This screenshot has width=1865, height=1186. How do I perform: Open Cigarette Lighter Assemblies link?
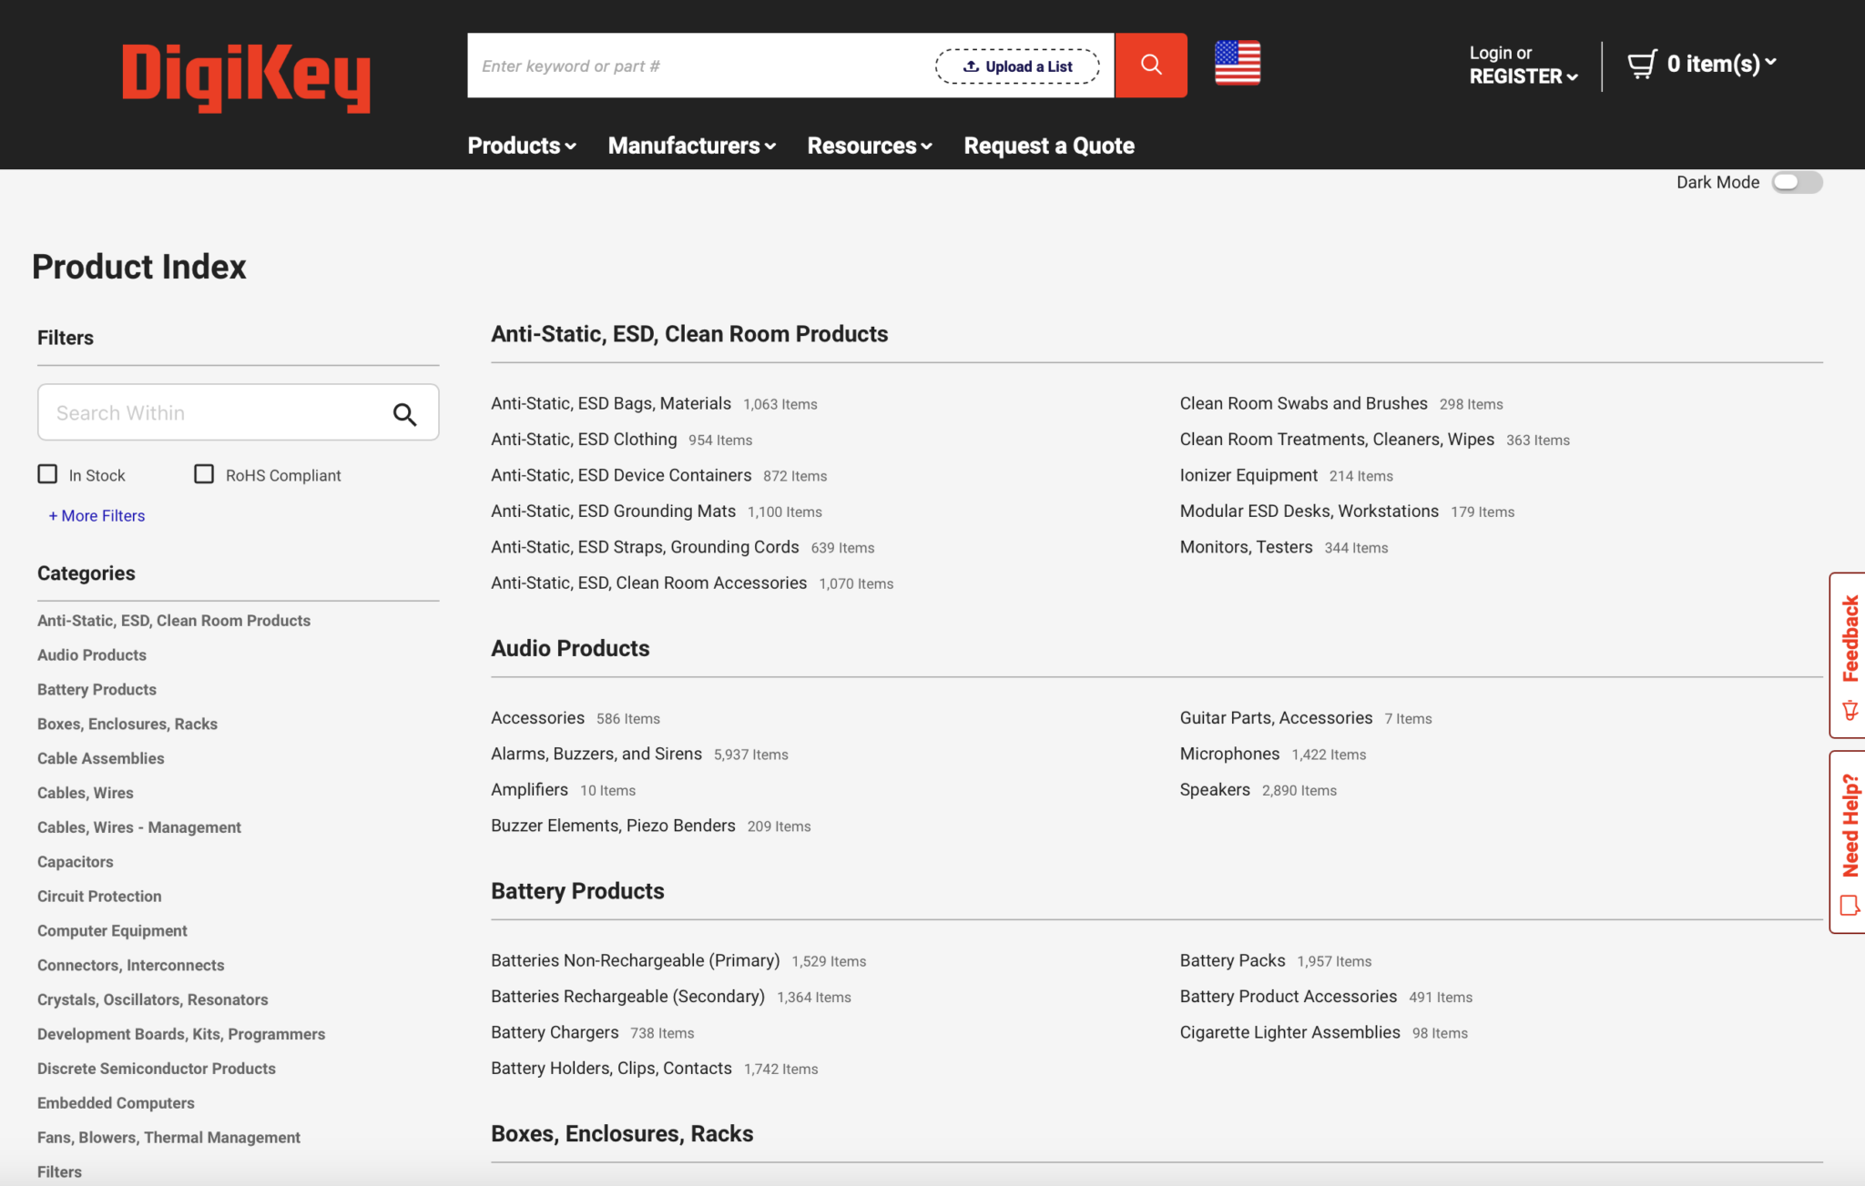[x=1289, y=1032]
